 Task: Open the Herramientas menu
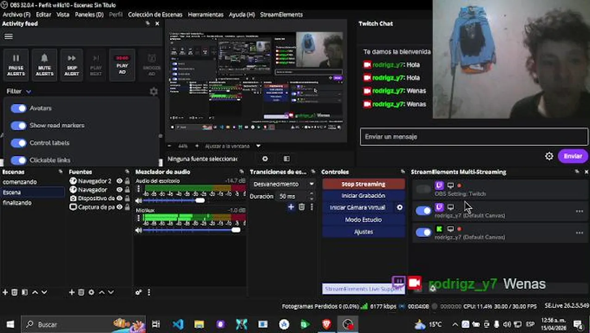click(205, 14)
